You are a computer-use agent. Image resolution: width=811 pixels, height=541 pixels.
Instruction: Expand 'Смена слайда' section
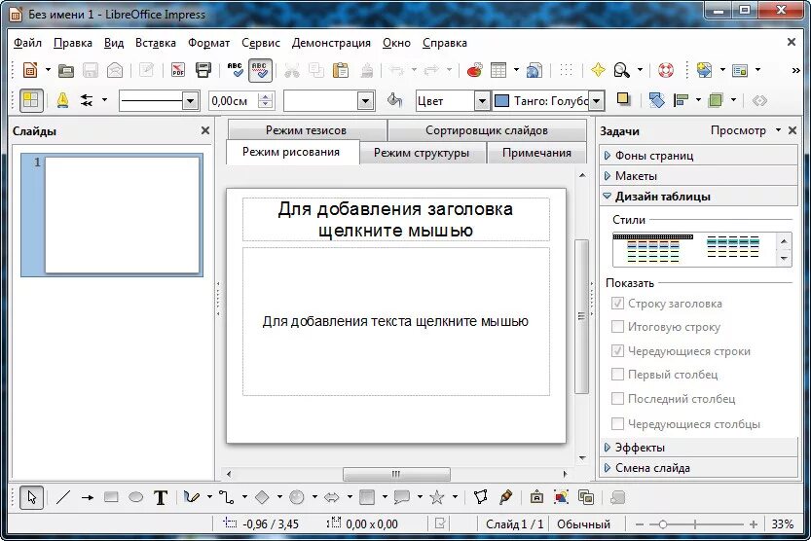[x=698, y=468]
